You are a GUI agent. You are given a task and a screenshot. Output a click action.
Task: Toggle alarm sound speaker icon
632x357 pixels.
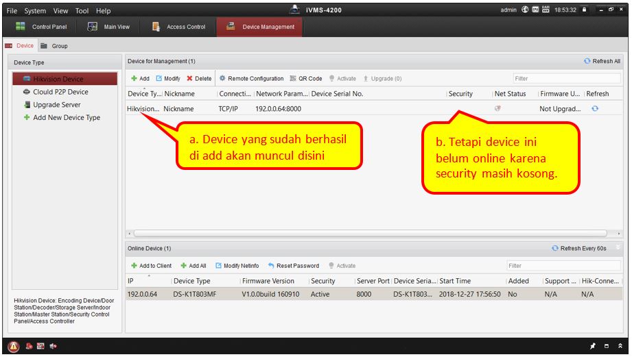pos(53,346)
